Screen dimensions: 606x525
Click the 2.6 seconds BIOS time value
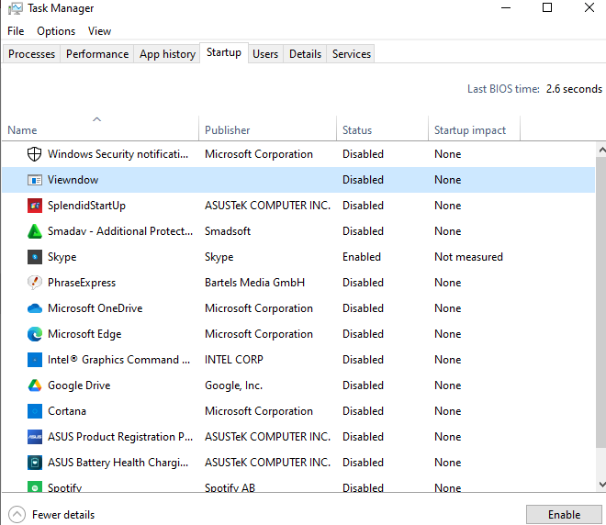tap(574, 89)
